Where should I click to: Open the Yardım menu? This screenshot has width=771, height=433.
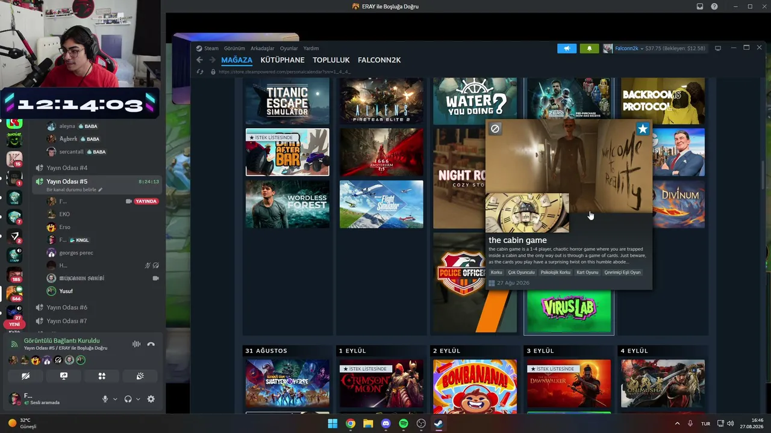pos(311,48)
